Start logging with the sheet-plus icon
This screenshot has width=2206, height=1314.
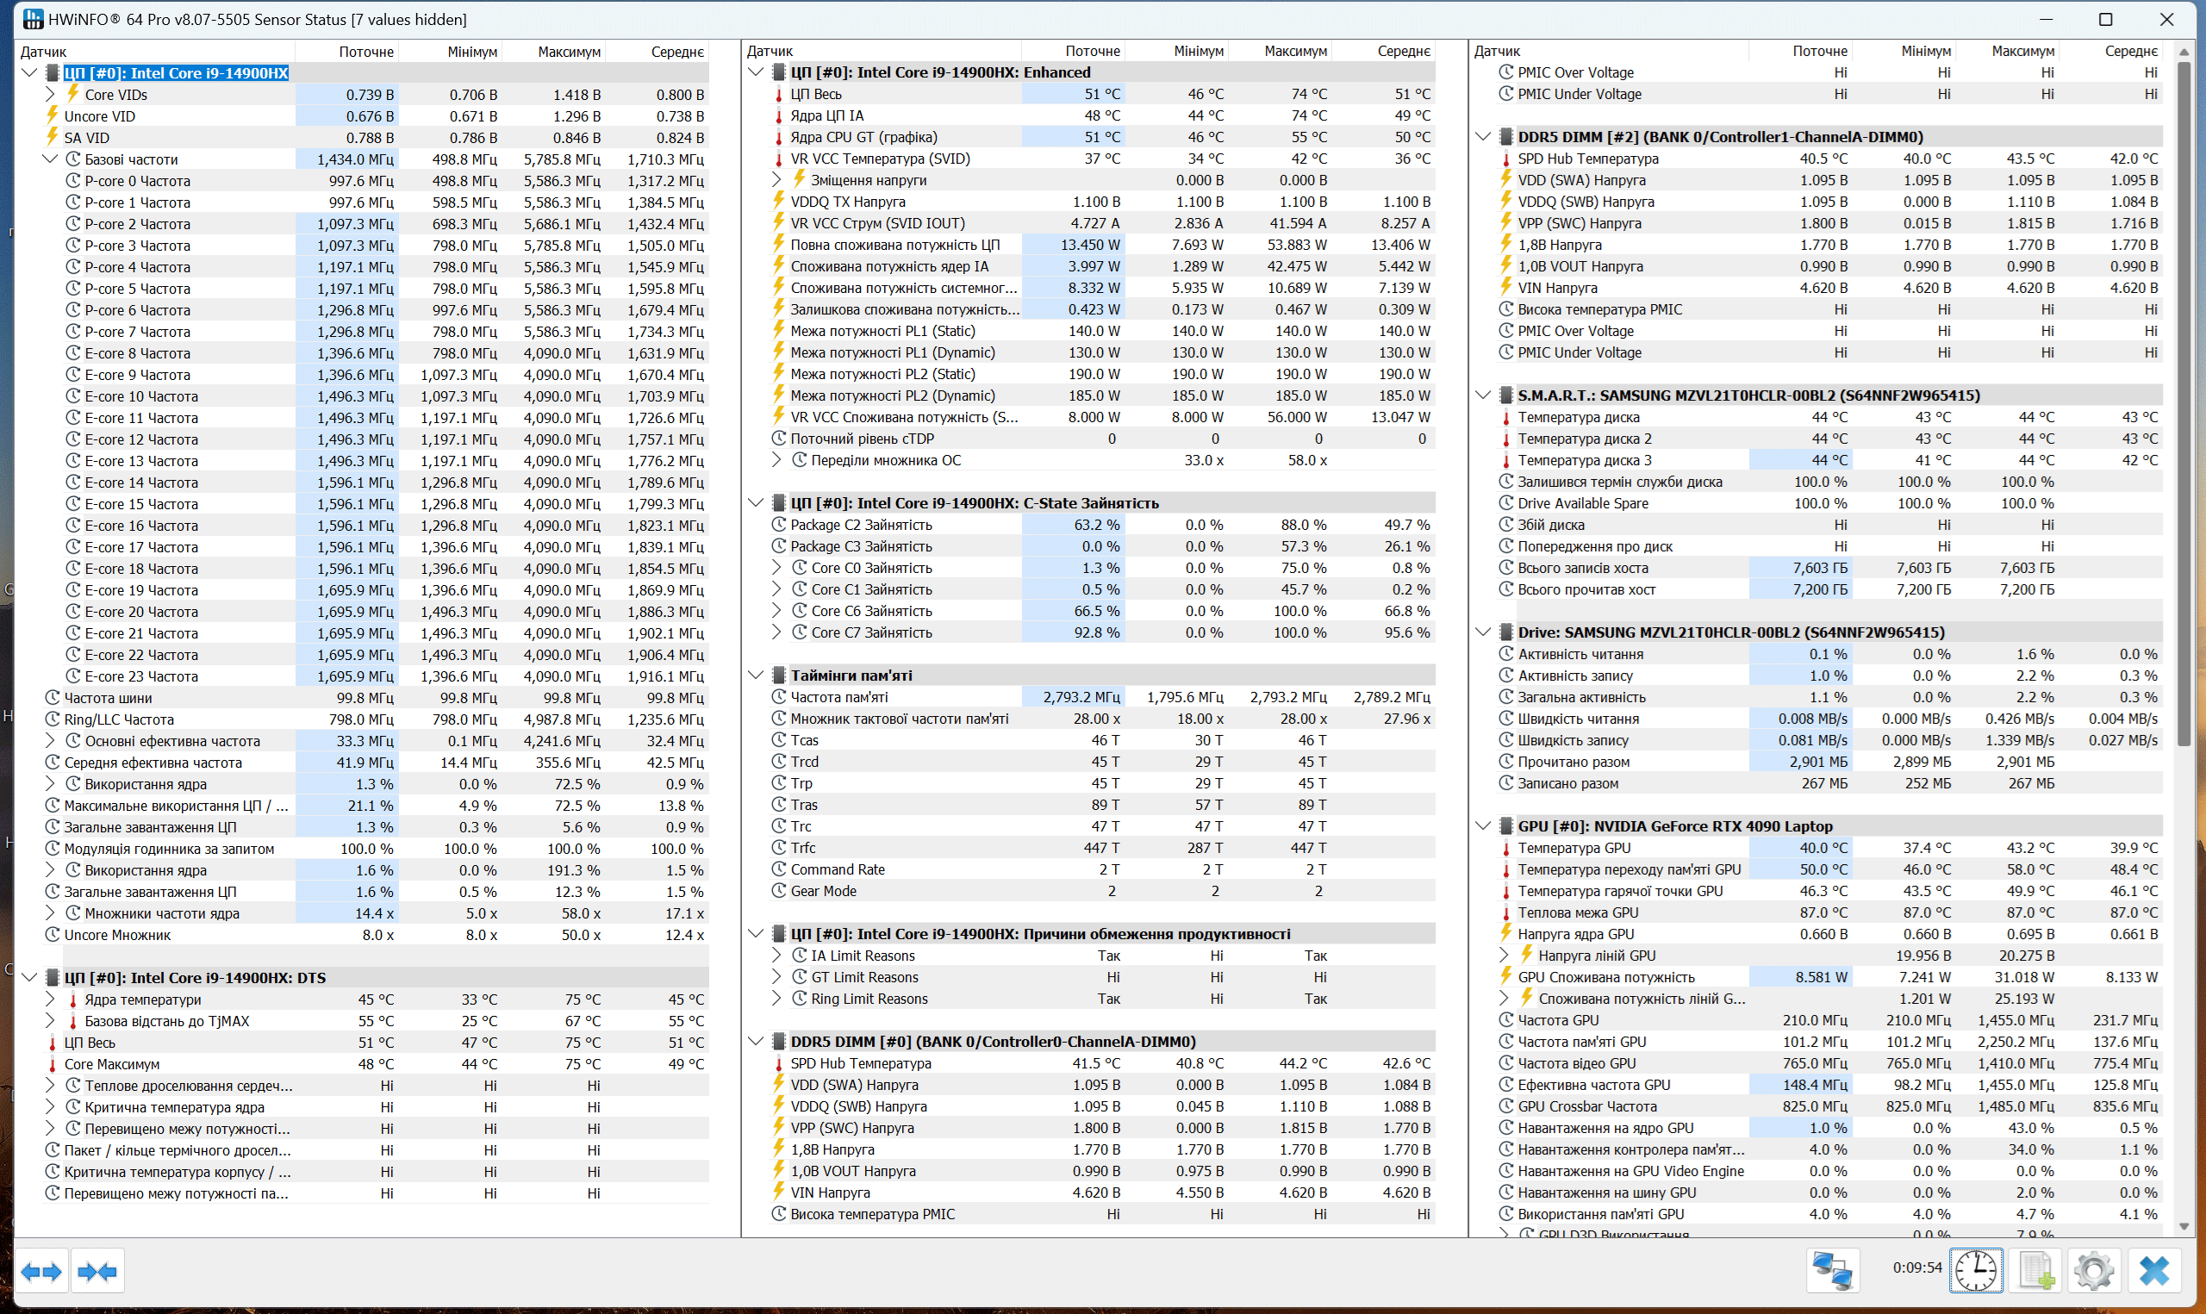click(x=2035, y=1272)
